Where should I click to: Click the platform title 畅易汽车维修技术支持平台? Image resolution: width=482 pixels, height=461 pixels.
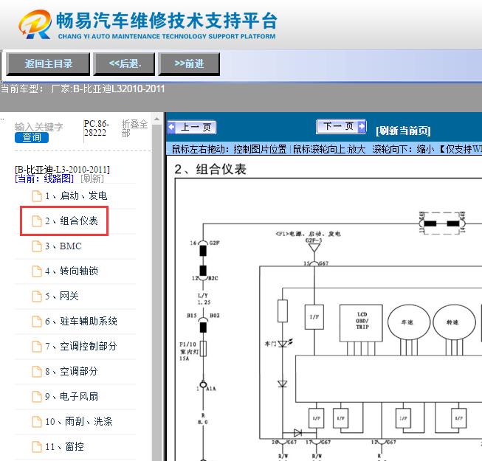point(167,21)
